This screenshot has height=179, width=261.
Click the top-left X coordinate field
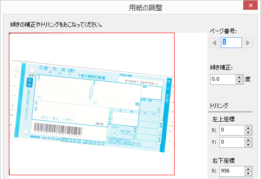(x=232, y=130)
